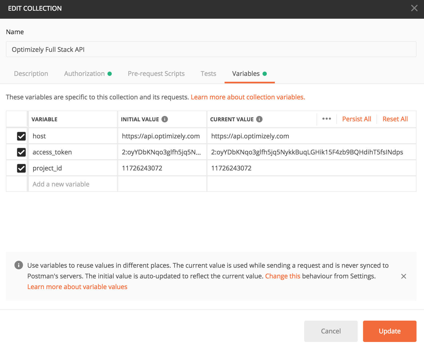Click the access_token variable name cell
Image resolution: width=424 pixels, height=350 pixels.
[x=73, y=152]
